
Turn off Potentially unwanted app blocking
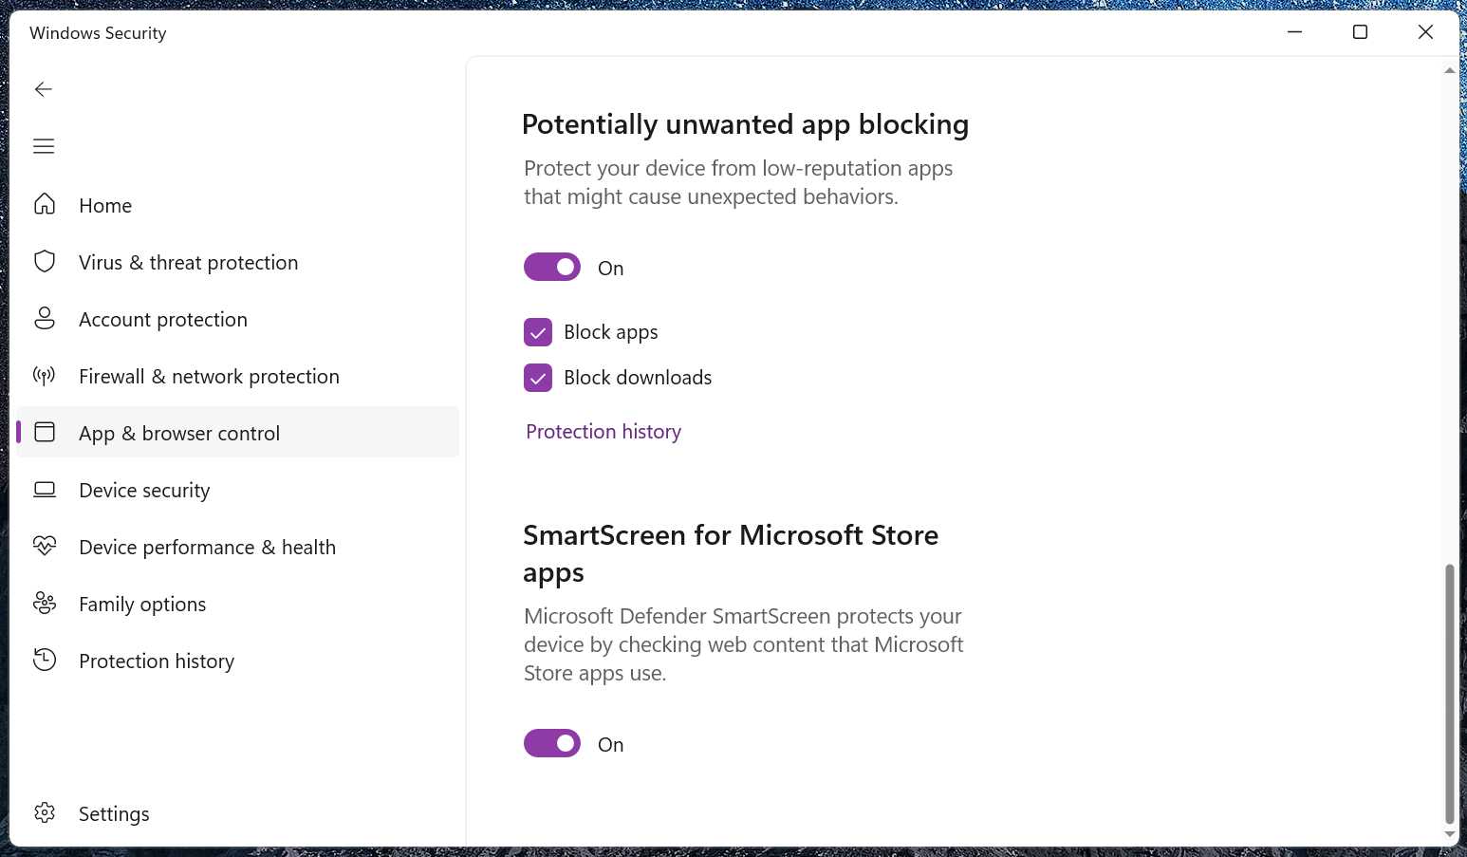tap(552, 267)
